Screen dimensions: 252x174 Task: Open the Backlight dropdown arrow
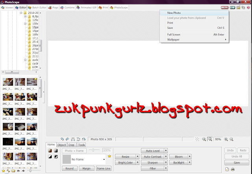pos(190,163)
